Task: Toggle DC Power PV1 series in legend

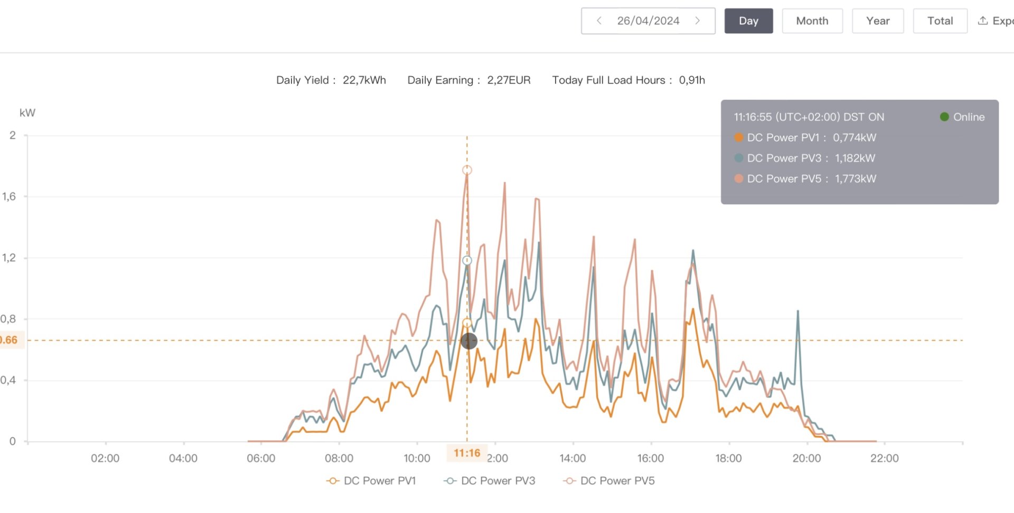Action: (371, 481)
